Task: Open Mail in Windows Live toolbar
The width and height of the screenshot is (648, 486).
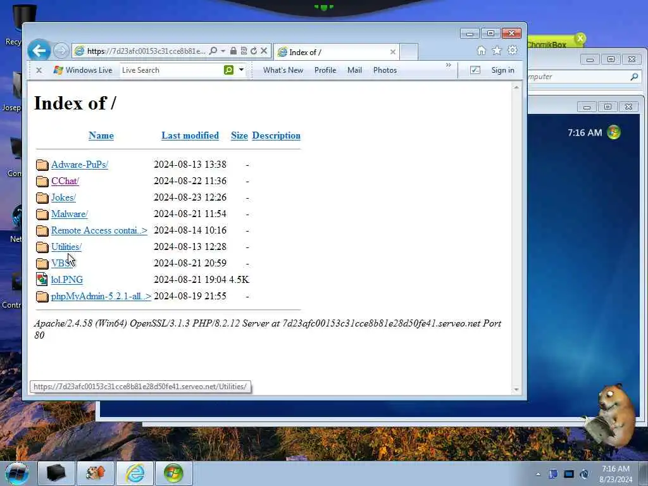Action: tap(354, 70)
